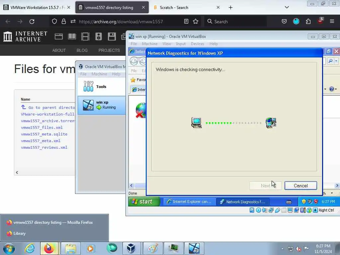Select the Network Diagnostics XP taskbar button

click(243, 202)
